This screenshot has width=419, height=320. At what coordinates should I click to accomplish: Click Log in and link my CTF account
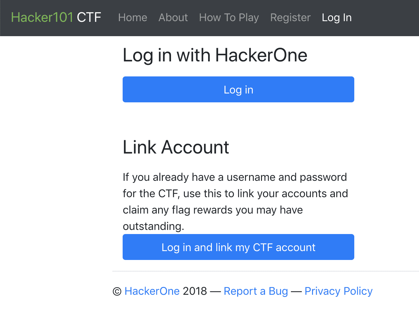(238, 247)
